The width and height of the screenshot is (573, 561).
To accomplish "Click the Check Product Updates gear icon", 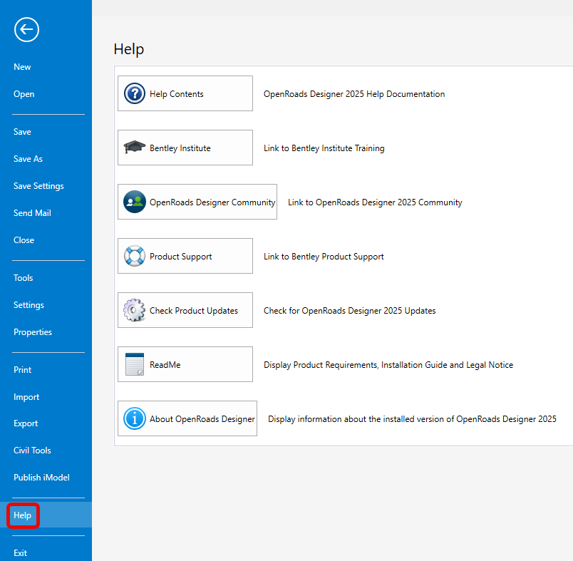I will pos(134,310).
